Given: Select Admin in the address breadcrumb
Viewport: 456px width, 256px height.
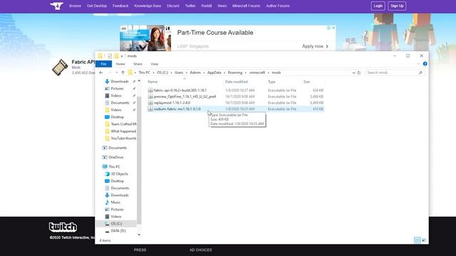Looking at the screenshot, I should (195, 73).
